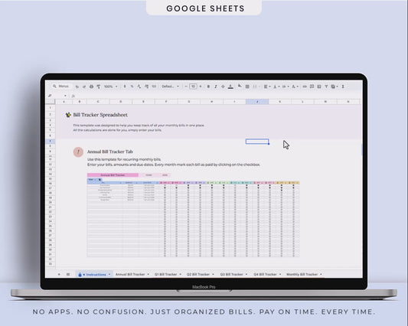Select row 7 header
The image size is (408, 326).
[51, 142]
